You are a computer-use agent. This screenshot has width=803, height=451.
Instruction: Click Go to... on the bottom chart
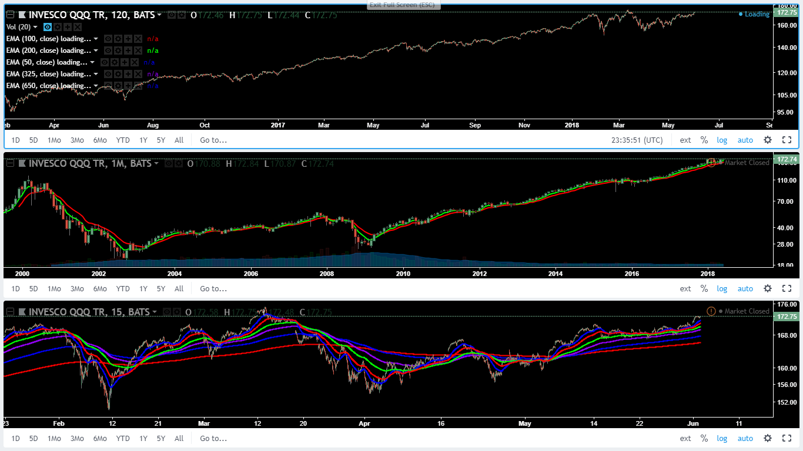[213, 438]
